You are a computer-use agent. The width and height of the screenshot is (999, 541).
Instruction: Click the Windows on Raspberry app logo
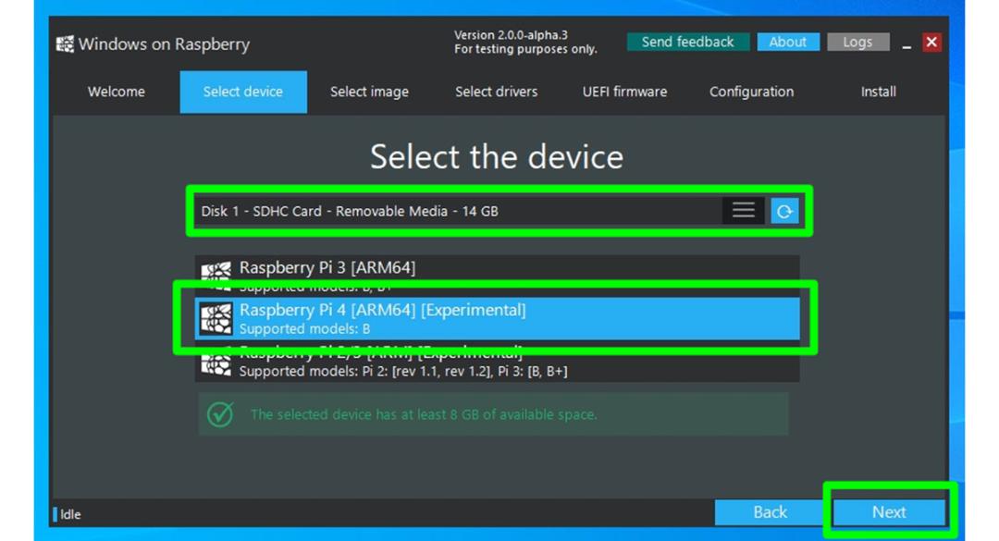click(65, 44)
